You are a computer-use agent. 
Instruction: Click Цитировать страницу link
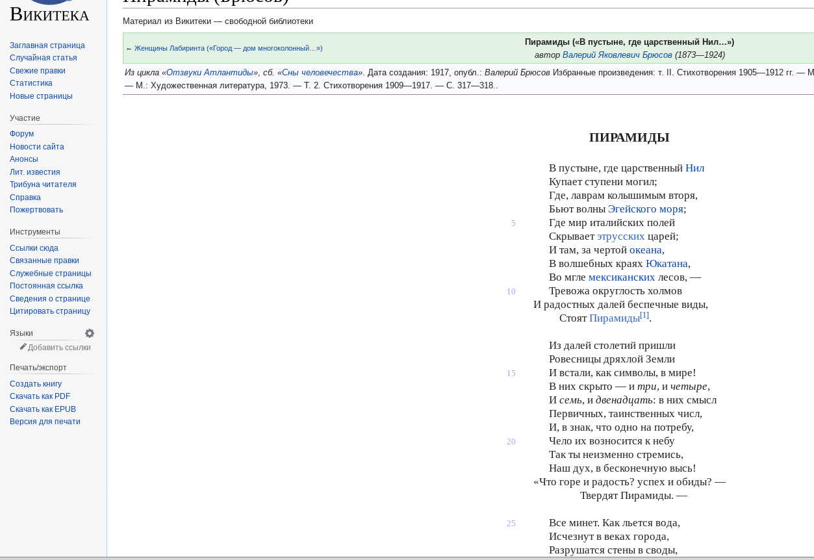pyautogui.click(x=49, y=311)
